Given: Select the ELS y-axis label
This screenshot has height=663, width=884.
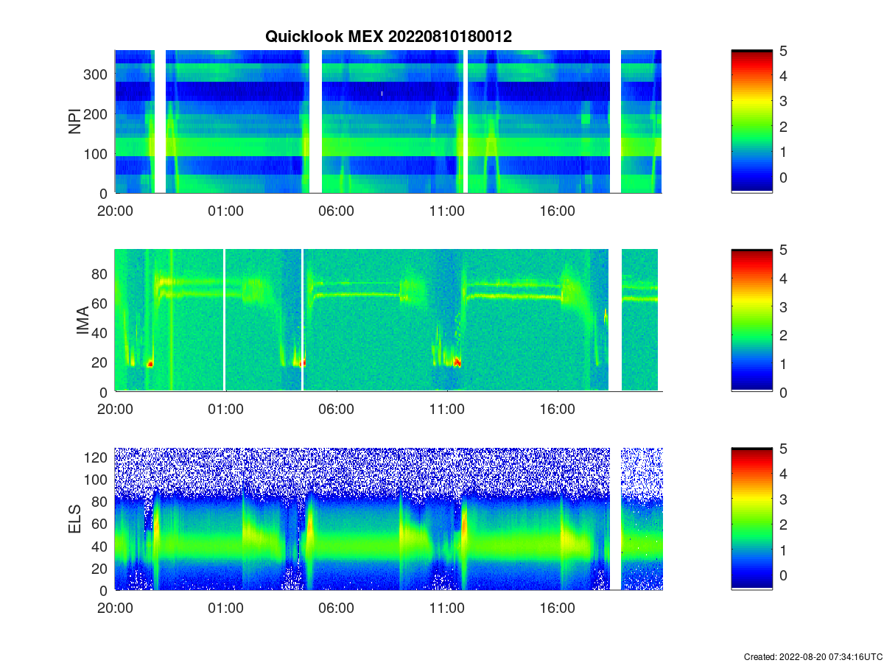Looking at the screenshot, I should pos(75,519).
